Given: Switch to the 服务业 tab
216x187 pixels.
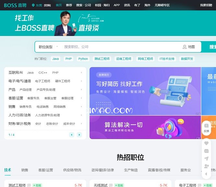Looking at the screenshot, I should (186, 170).
